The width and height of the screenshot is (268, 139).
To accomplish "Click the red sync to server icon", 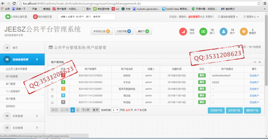I will coord(35,16).
